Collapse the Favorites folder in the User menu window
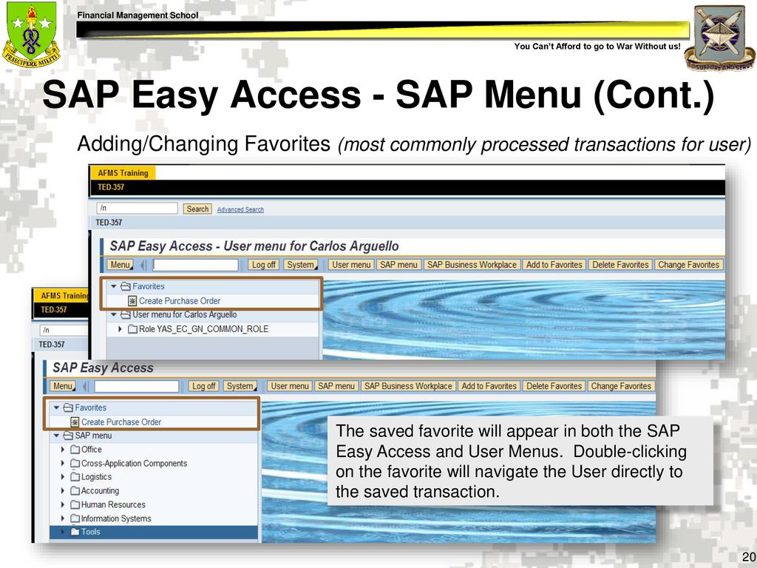The height and width of the screenshot is (568, 757). [113, 286]
